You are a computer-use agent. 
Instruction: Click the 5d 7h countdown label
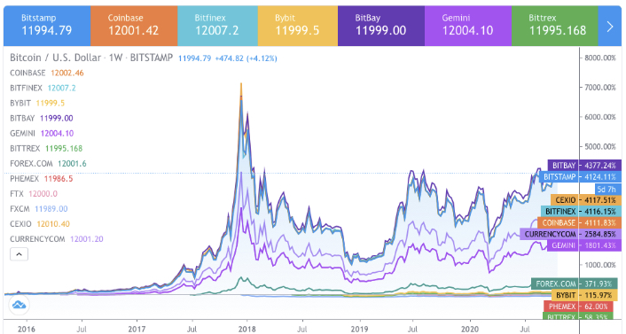click(x=608, y=189)
